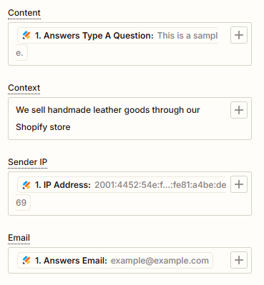Click the plus button in Email field
264x285 pixels.
pos(239,260)
